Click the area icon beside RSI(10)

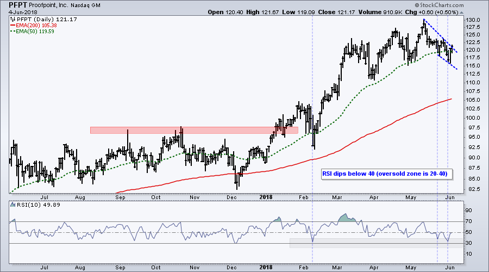tap(13, 205)
